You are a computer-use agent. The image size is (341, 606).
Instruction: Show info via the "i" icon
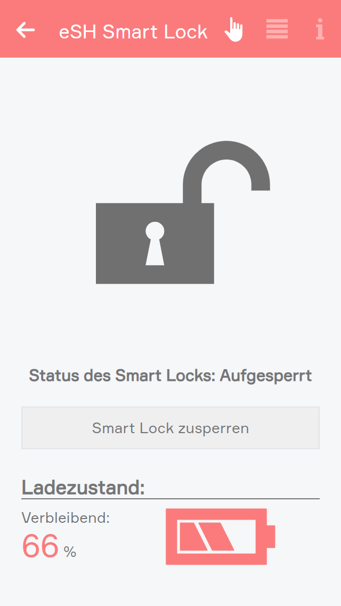click(320, 29)
